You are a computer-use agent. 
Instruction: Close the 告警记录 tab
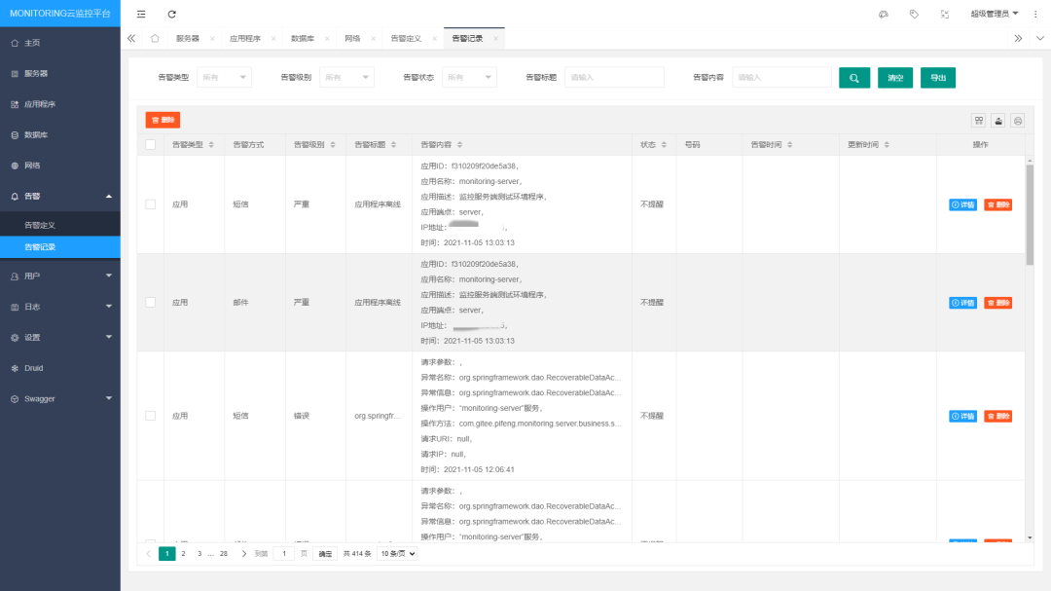(496, 39)
